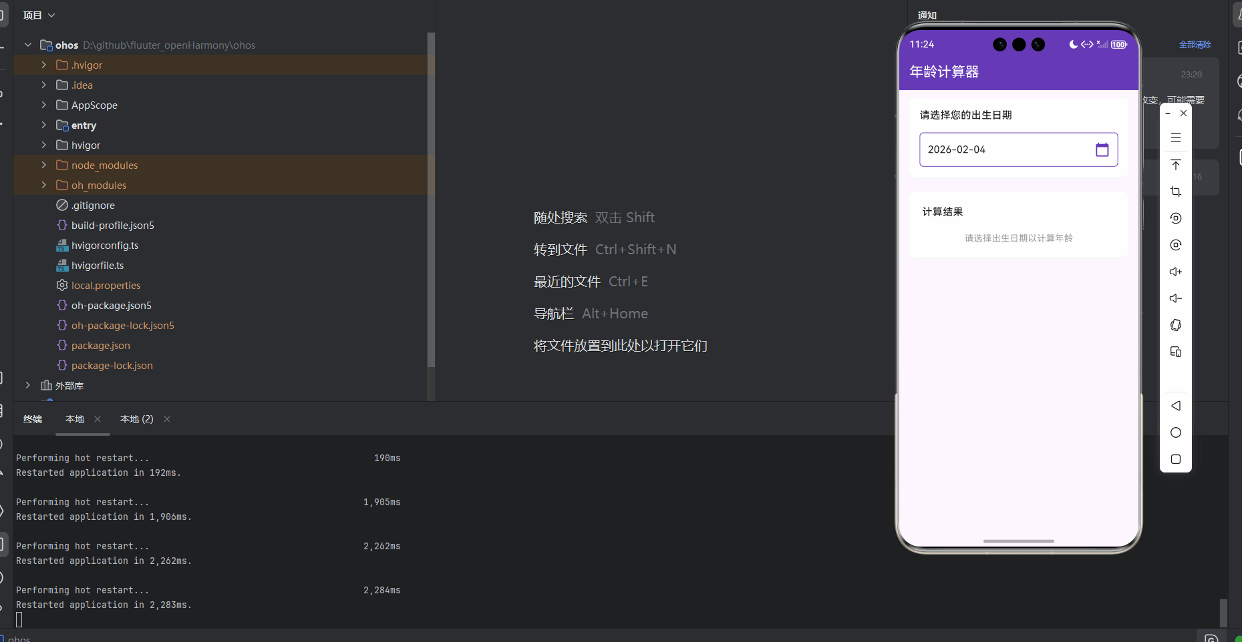Select oh-package-lock.json5 file
1242x642 pixels.
[123, 326]
